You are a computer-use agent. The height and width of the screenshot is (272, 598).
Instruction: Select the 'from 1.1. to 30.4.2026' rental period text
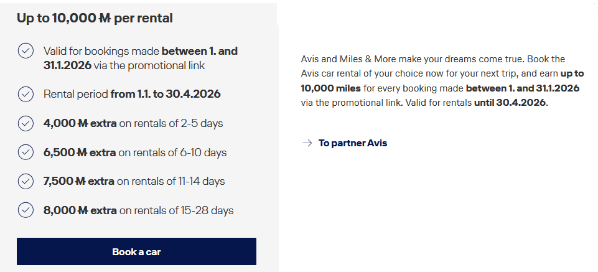(x=166, y=95)
